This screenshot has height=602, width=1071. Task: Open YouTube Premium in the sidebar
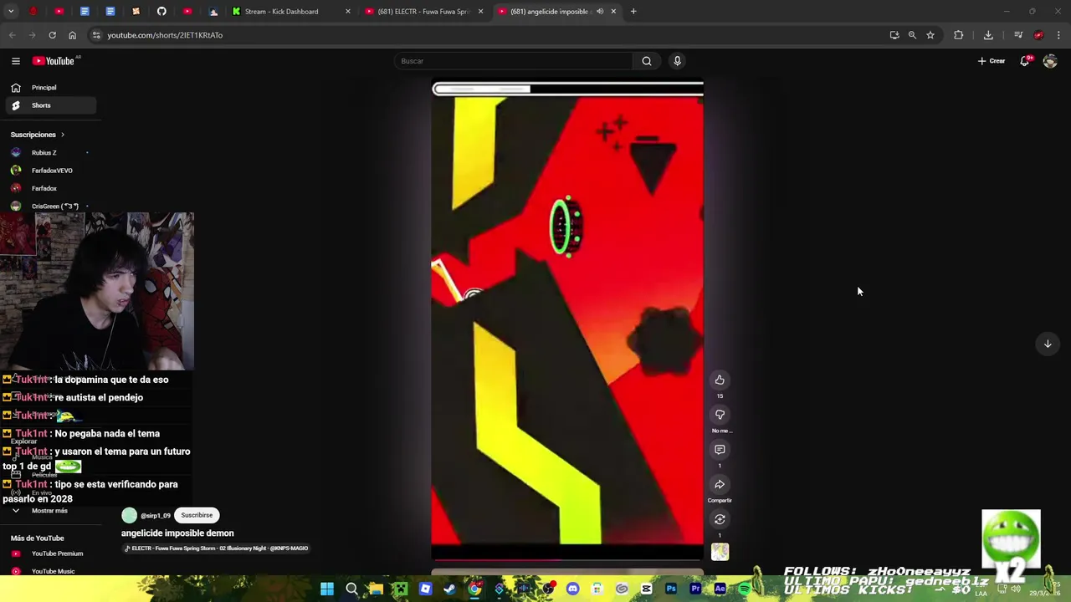[x=50, y=554]
